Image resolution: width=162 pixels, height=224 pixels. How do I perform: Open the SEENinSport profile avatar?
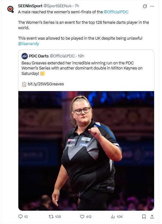coord(10,9)
